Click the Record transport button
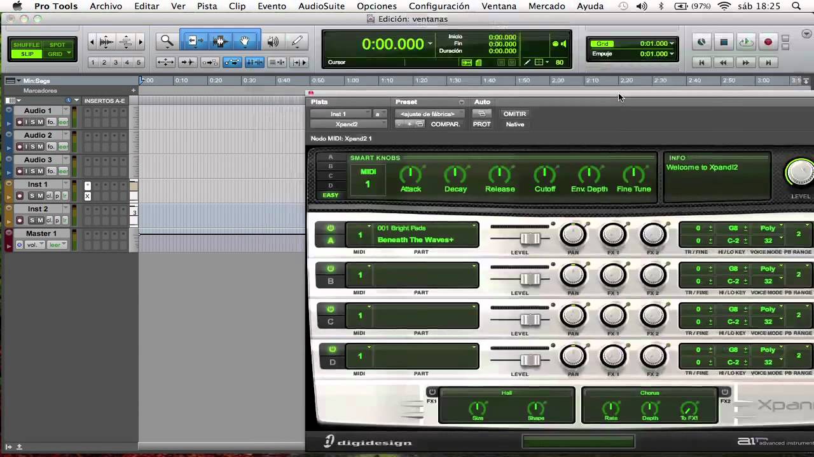The image size is (814, 457). (768, 42)
